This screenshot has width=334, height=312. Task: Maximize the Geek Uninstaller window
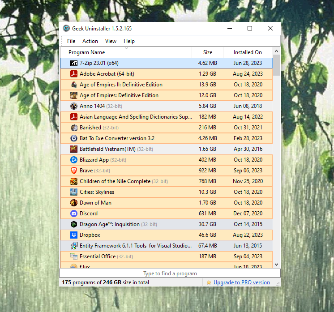pos(250,28)
